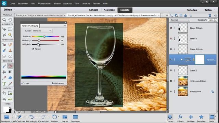This screenshot has width=219, height=123.
Task: Open the Favoriten star panel
Action: point(201,118)
